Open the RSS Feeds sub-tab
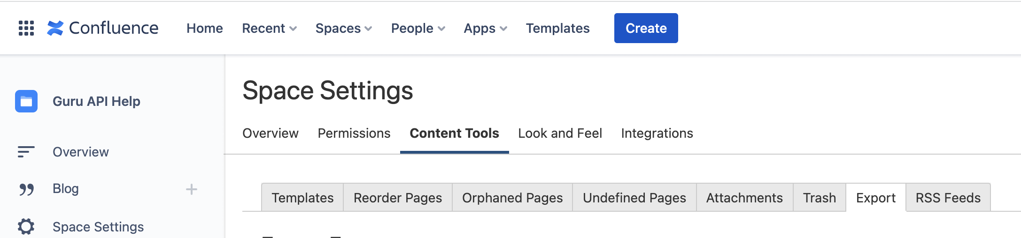This screenshot has width=1021, height=238. click(x=948, y=198)
